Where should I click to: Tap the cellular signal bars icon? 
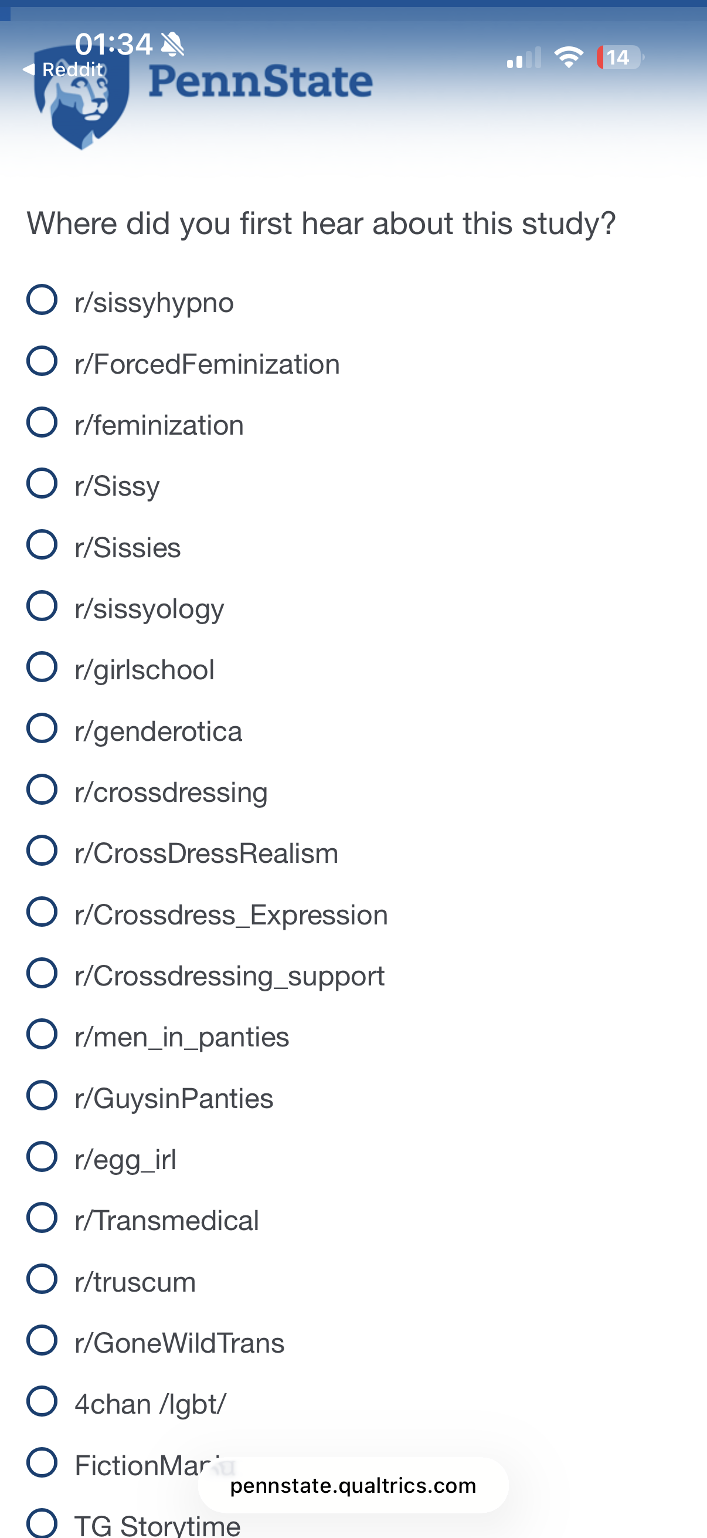pyautogui.click(x=524, y=58)
